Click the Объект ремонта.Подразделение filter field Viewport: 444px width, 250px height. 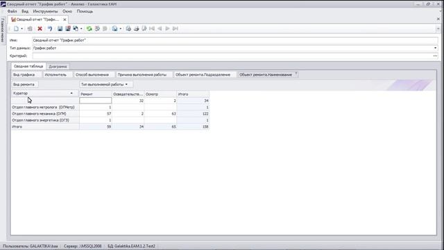pos(205,74)
